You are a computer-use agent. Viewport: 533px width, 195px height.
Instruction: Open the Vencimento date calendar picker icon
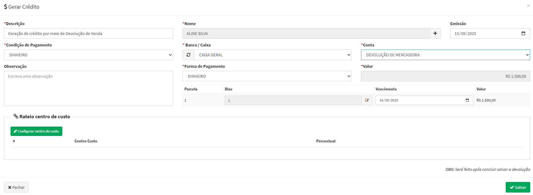pyautogui.click(x=467, y=100)
